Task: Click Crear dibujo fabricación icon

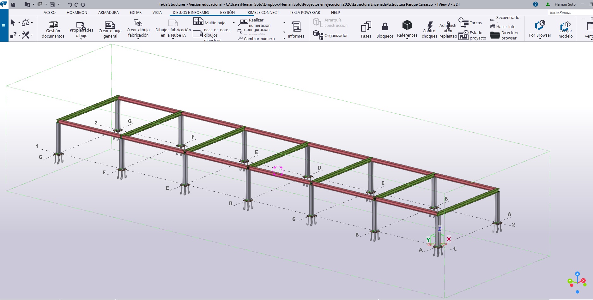Action: [138, 22]
